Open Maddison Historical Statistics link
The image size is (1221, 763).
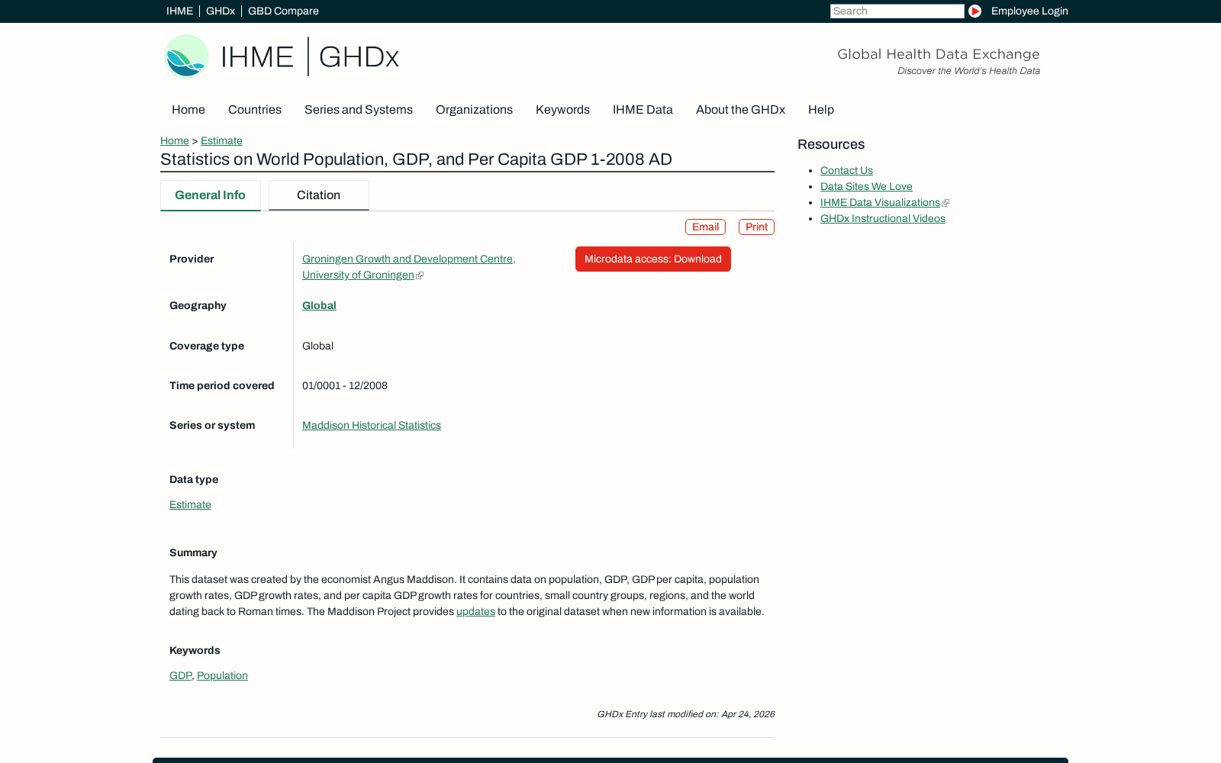coord(372,425)
